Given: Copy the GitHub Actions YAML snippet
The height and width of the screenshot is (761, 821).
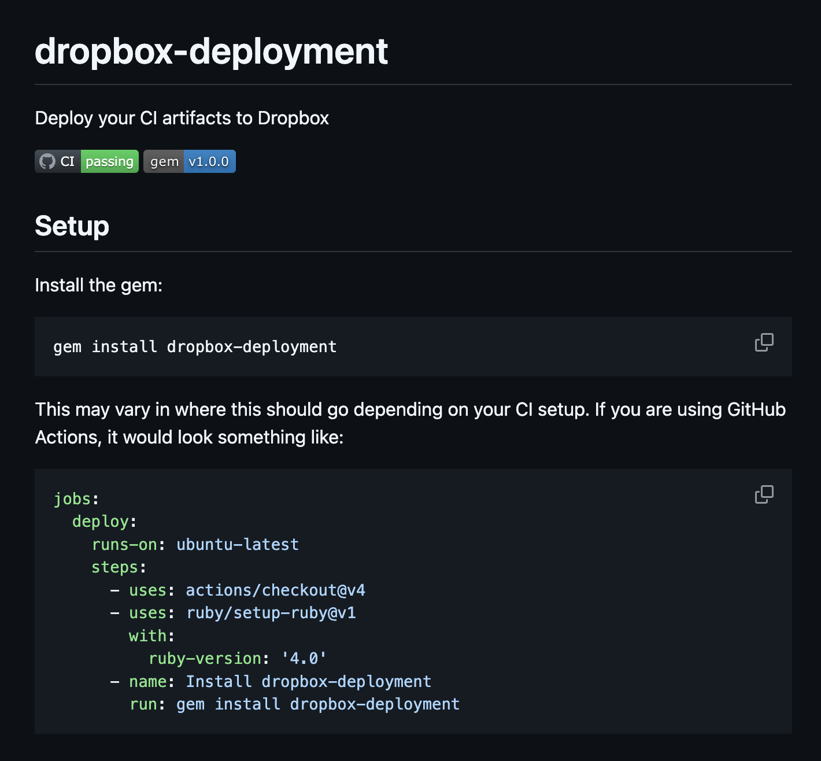Looking at the screenshot, I should [x=764, y=494].
